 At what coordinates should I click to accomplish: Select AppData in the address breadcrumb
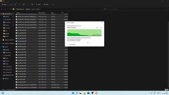pos(28,9)
